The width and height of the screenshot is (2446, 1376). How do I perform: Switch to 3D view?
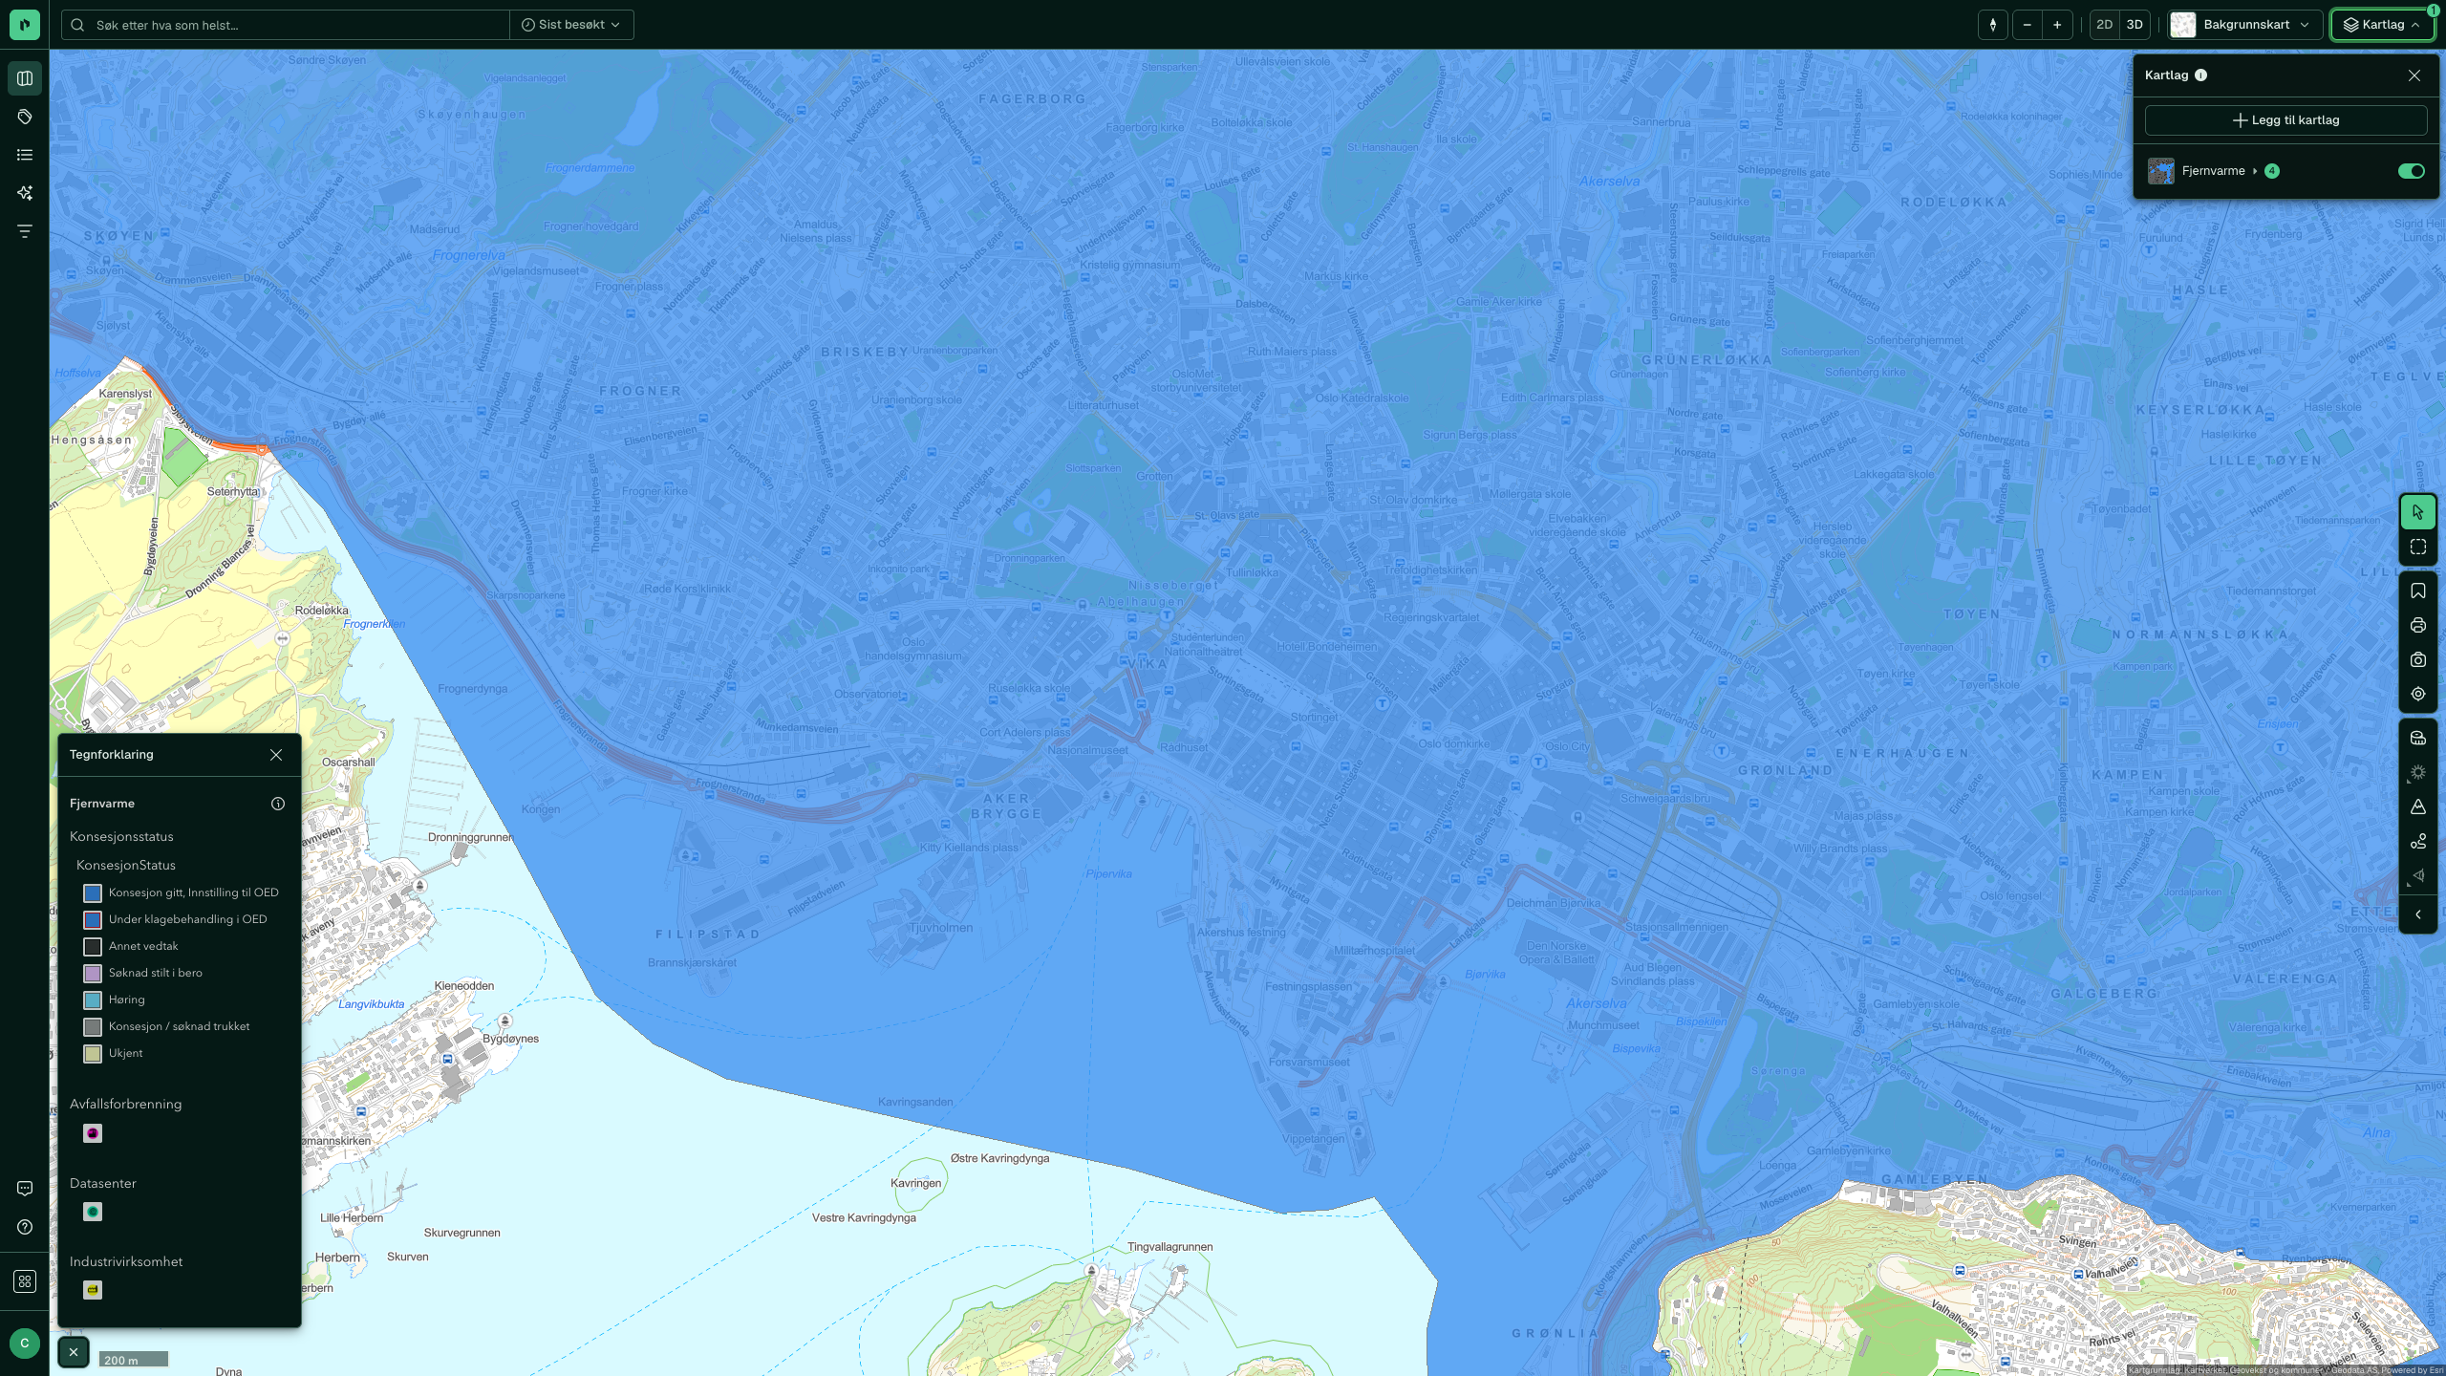(x=2135, y=25)
